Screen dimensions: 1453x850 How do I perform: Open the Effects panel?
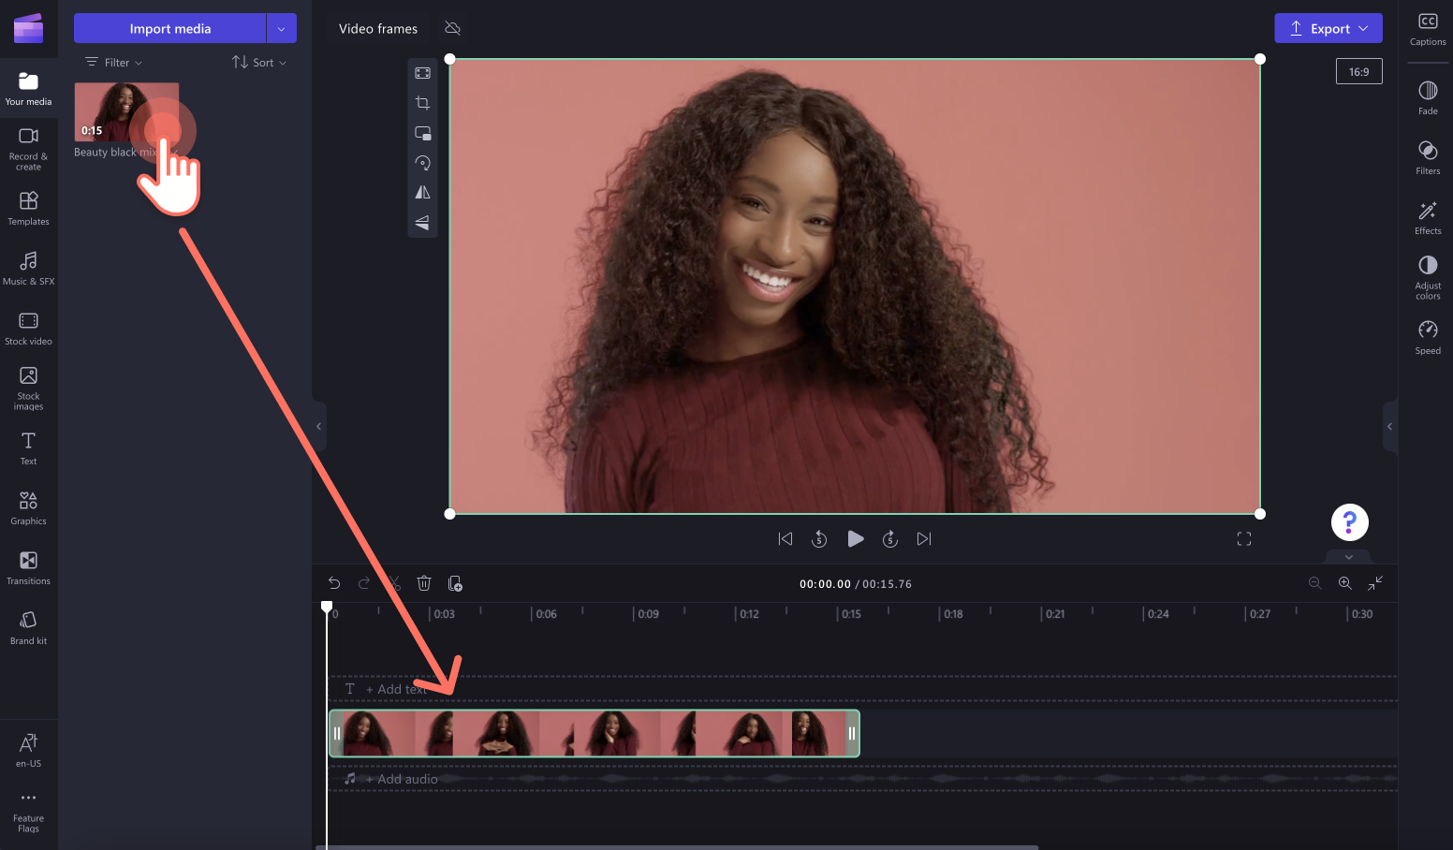point(1427,216)
